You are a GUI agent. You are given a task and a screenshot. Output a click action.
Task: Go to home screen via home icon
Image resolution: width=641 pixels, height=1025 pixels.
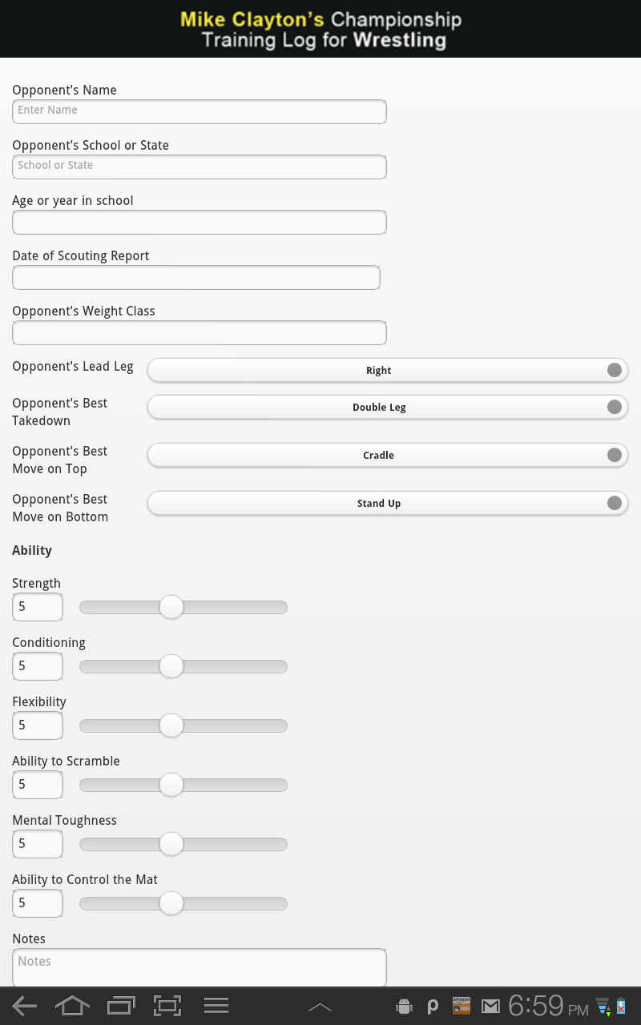[x=72, y=1006]
